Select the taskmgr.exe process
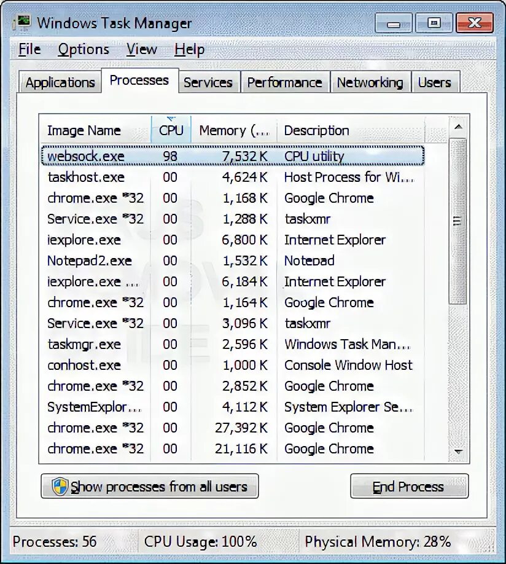506x564 pixels. [233, 344]
